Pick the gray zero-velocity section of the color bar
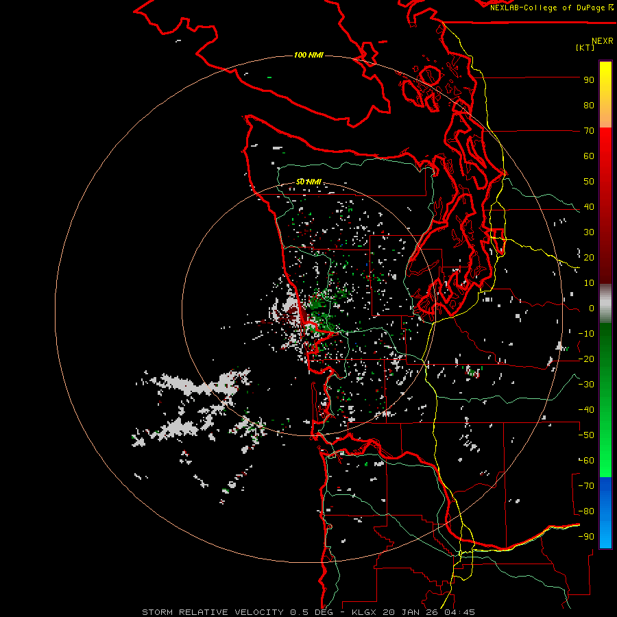This screenshot has height=617, width=617. click(605, 303)
